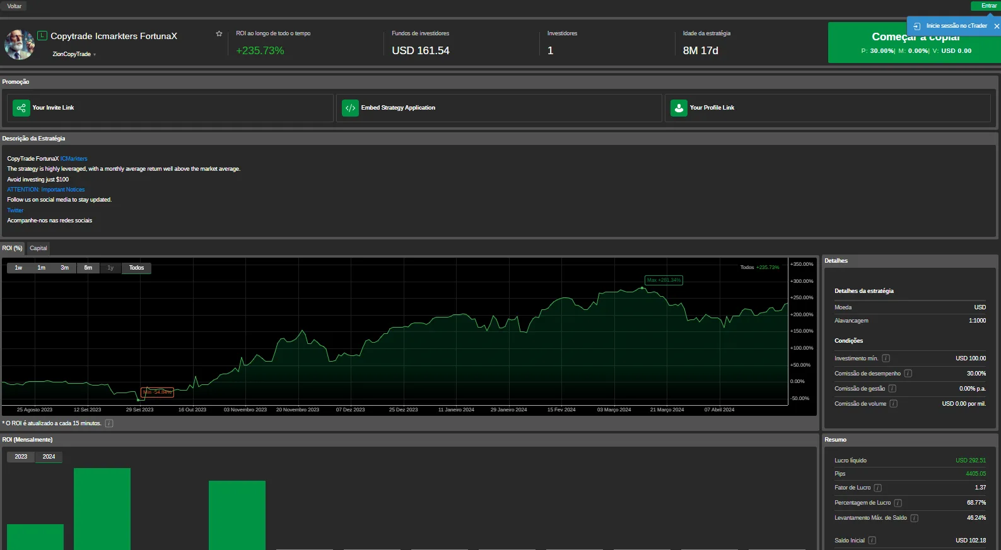The width and height of the screenshot is (1001, 550).
Task: Show info for Investimento mín.
Action: coord(886,358)
